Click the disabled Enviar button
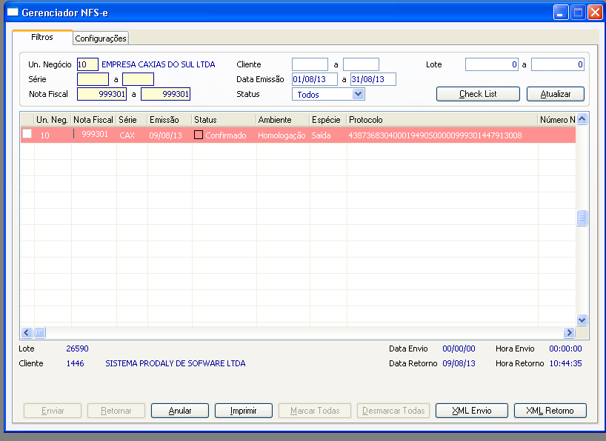This screenshot has width=606, height=441. coord(53,411)
